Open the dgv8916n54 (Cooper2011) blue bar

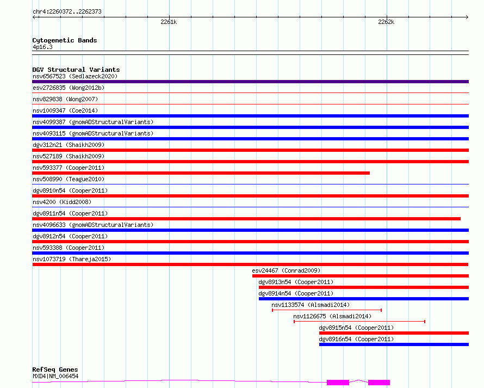pos(394,344)
